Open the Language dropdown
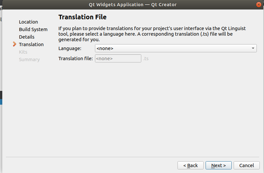The height and width of the screenshot is (173, 264). pyautogui.click(x=176, y=48)
